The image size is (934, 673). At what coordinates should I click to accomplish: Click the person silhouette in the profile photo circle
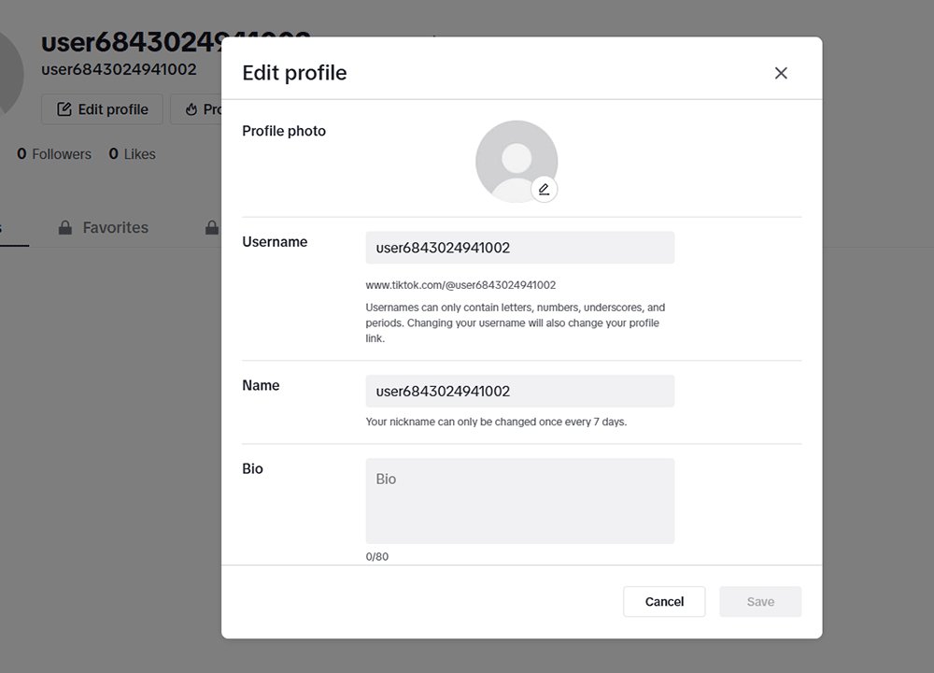click(x=517, y=157)
